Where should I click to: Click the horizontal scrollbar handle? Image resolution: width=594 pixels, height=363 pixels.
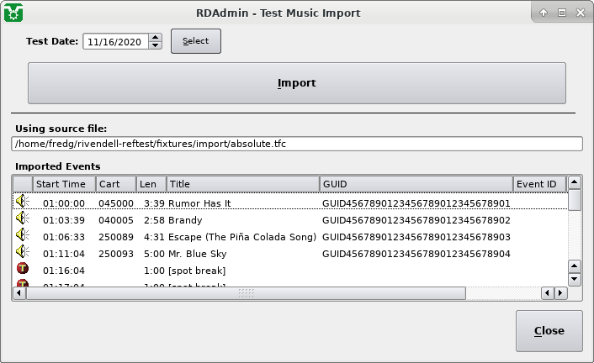(x=246, y=292)
